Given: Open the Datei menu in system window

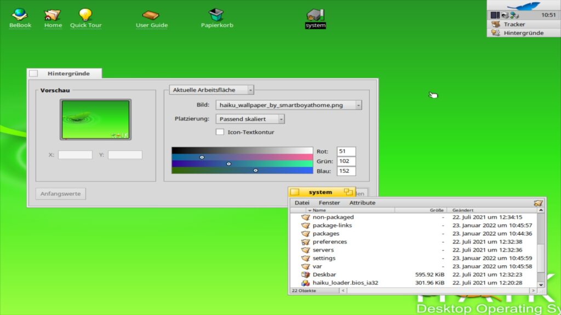Looking at the screenshot, I should 302,203.
